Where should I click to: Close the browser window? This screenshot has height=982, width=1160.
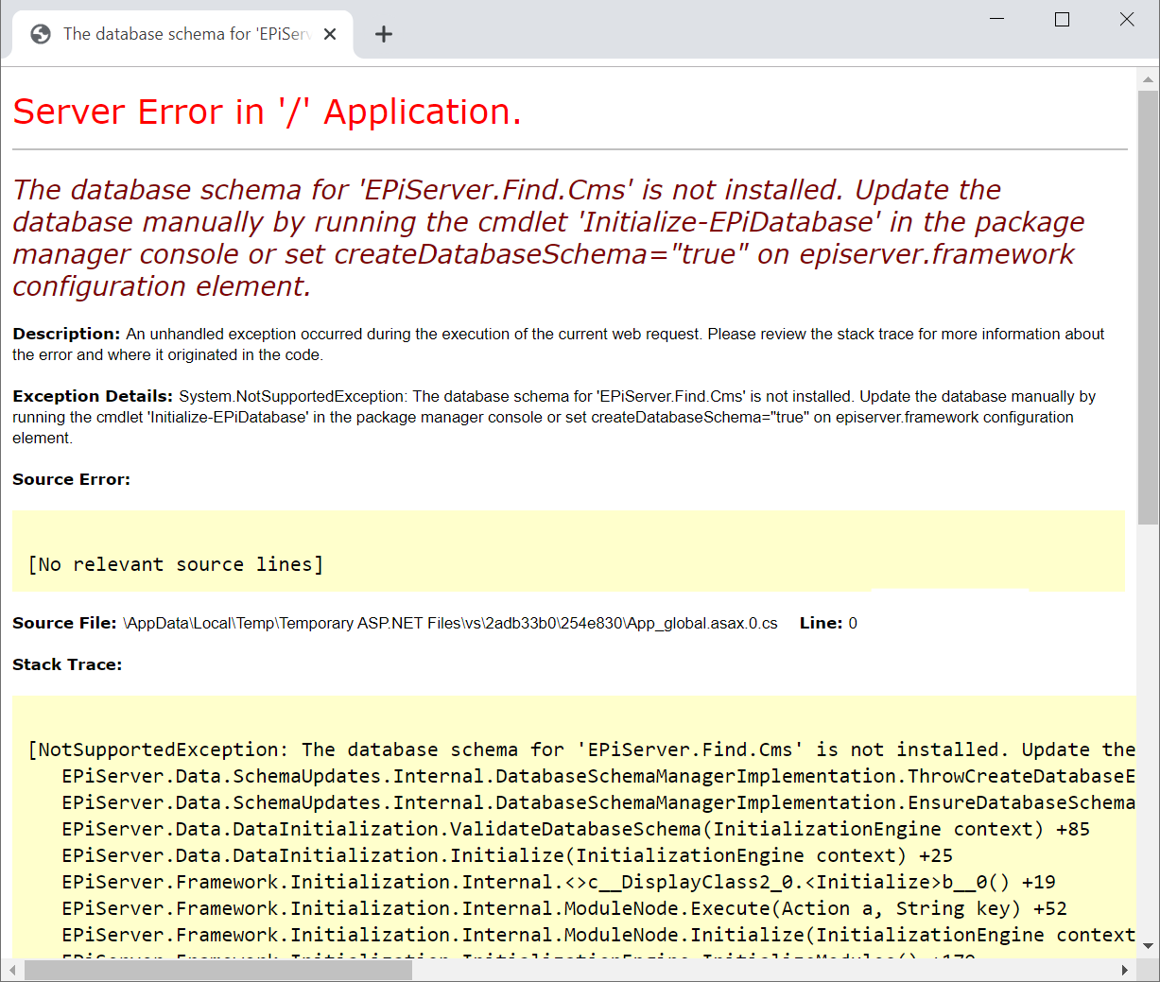[x=1127, y=19]
